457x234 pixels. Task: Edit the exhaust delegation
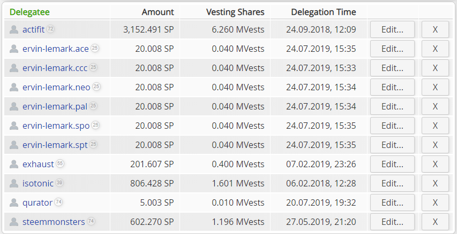point(392,164)
